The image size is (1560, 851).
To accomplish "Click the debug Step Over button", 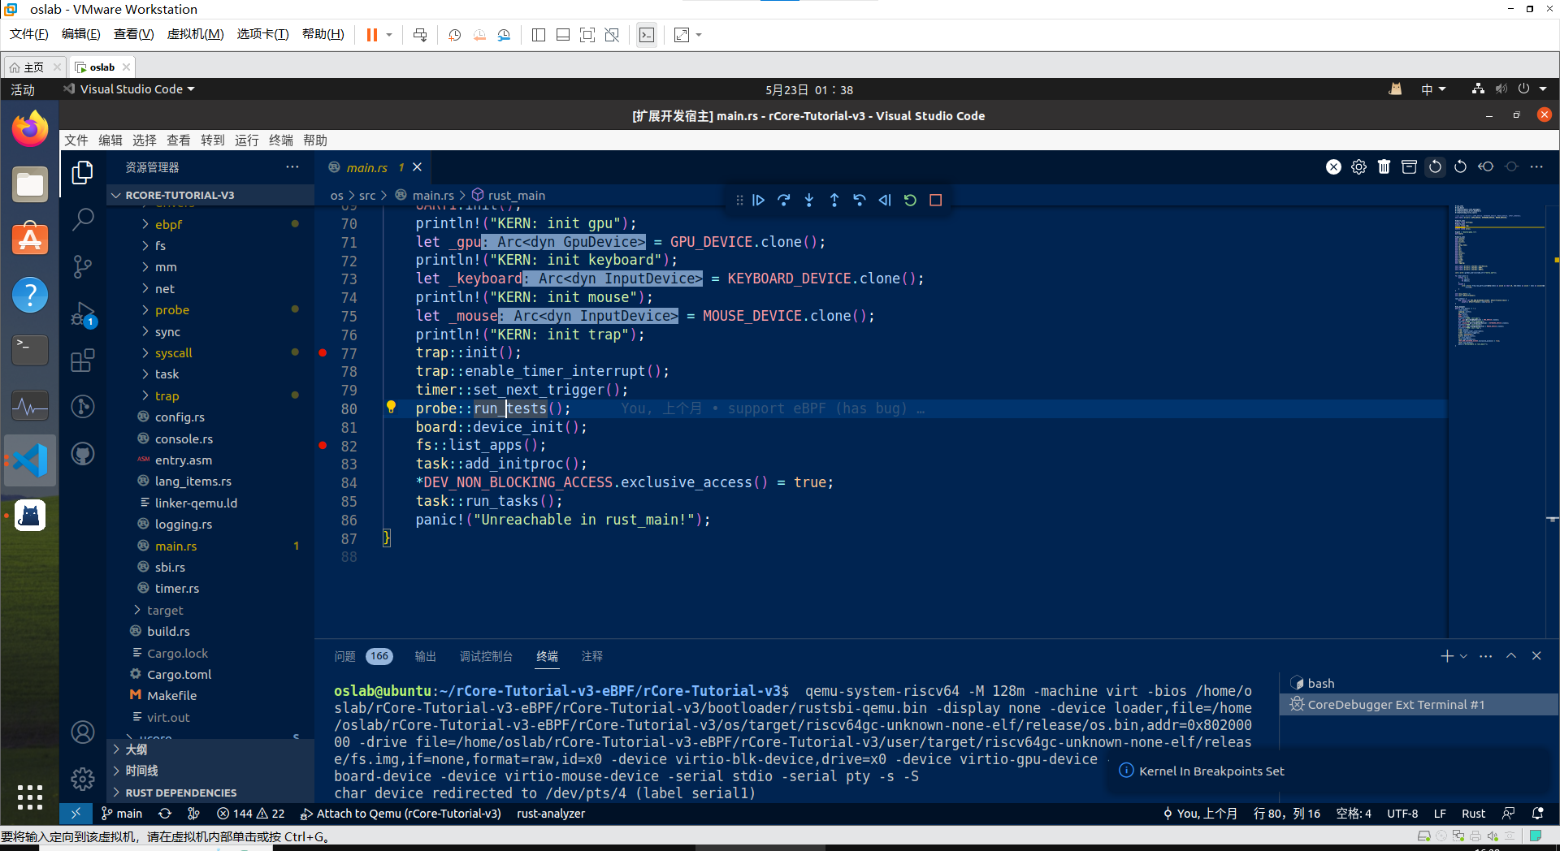I will pos(783,200).
